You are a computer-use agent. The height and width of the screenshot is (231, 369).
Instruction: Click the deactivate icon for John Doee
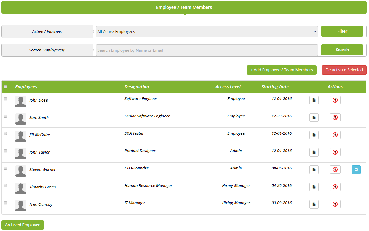click(335, 100)
